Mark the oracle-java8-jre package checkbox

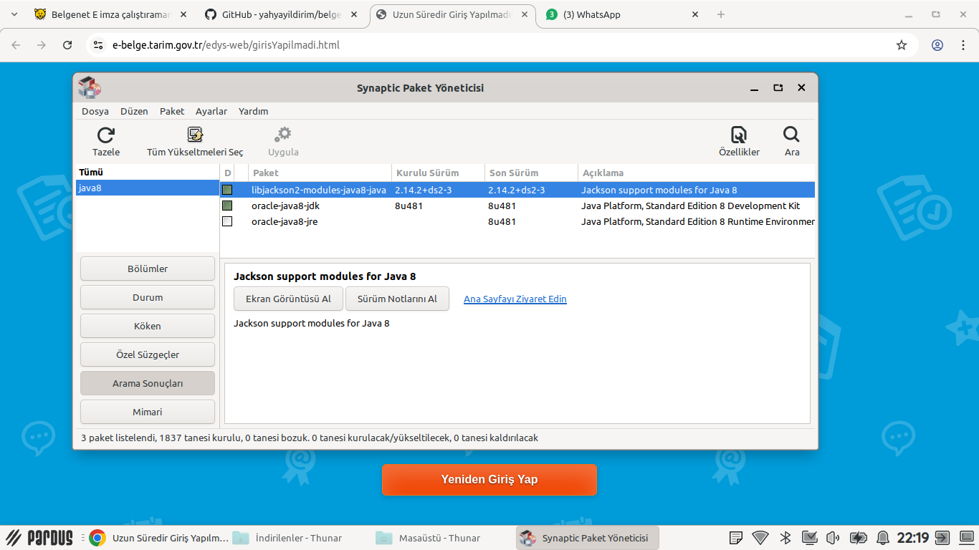[227, 222]
